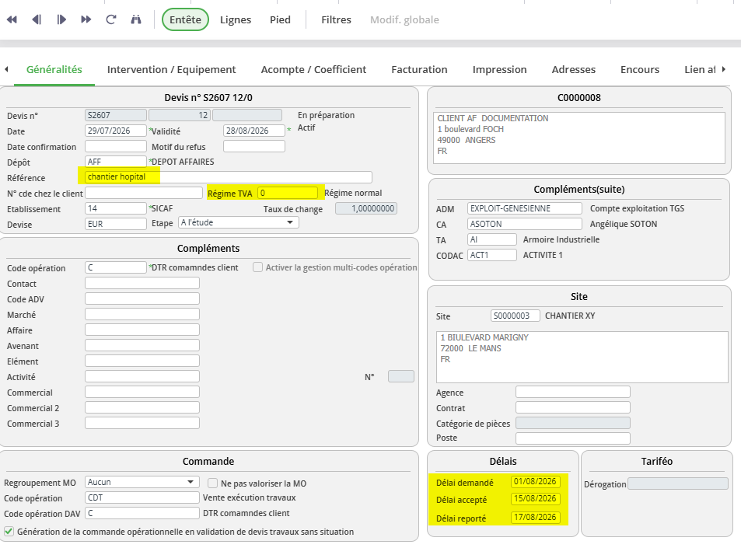
Task: Open Intervention / Equipement tab
Action: tap(172, 69)
